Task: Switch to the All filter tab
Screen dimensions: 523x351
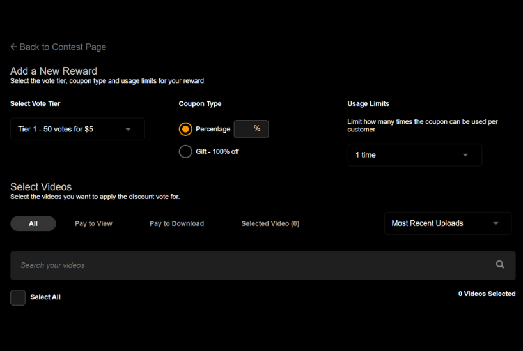Action: [33, 223]
